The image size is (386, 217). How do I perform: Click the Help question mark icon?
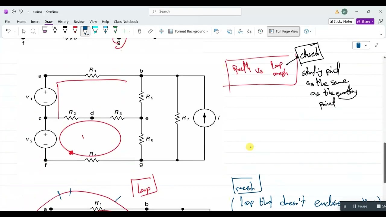tap(306, 31)
